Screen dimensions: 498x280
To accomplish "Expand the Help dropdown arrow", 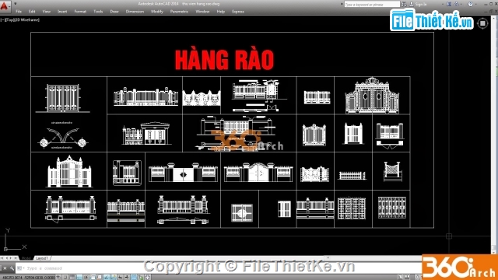I will point(475,5).
